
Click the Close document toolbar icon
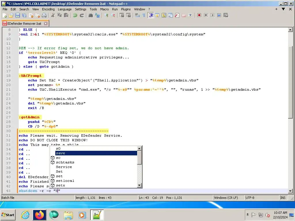31,16
